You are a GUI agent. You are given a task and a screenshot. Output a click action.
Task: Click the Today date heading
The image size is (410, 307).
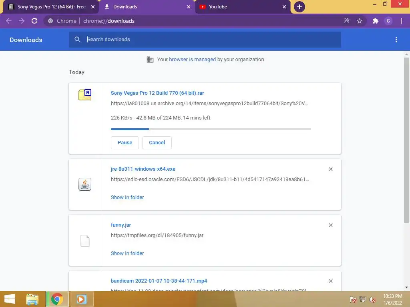76,72
